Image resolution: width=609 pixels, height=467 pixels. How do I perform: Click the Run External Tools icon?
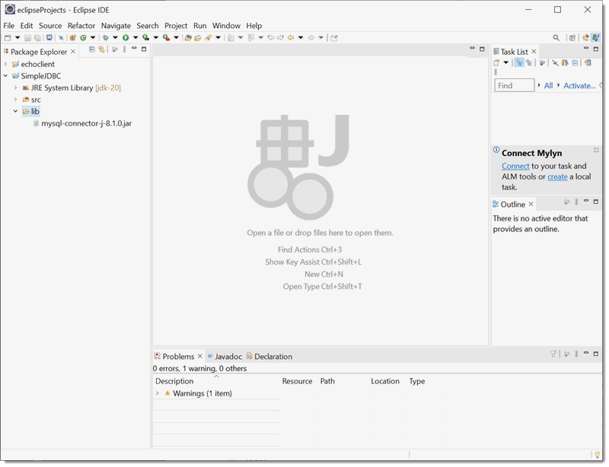point(166,38)
